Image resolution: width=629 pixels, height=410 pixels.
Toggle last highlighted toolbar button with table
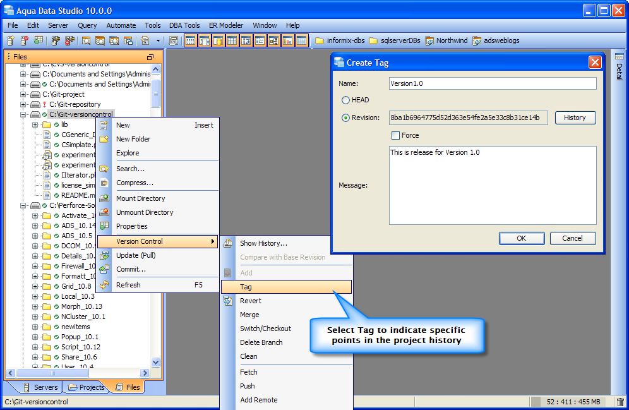tap(302, 40)
